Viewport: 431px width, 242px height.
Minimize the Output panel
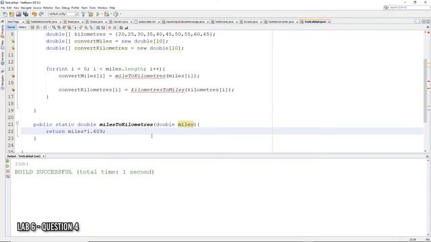(x=428, y=156)
